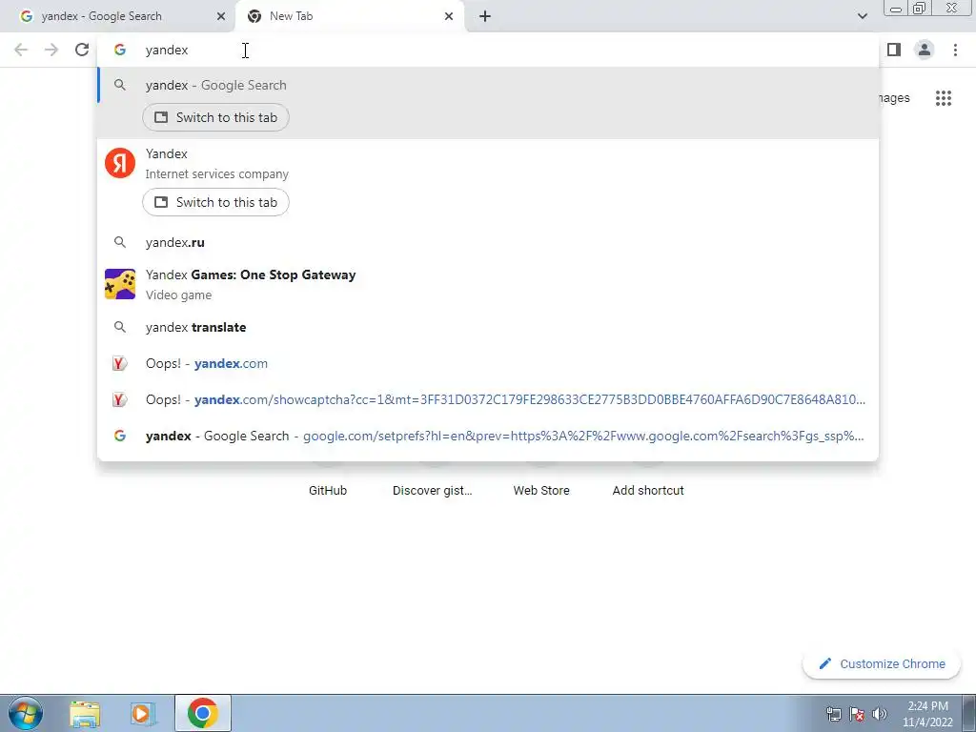The height and width of the screenshot is (732, 976).
Task: Select the New Tab tab
Action: pos(349,16)
